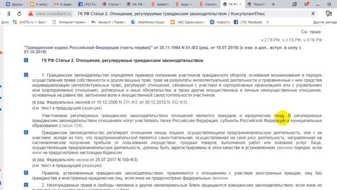This screenshot has width=337, height=190.
Task: Open the Диск bookmark
Action: point(5,22)
